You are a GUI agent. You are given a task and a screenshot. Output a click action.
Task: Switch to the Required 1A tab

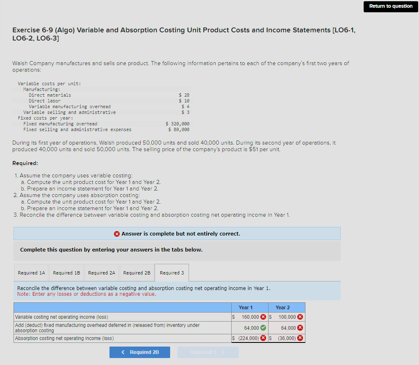point(31,272)
